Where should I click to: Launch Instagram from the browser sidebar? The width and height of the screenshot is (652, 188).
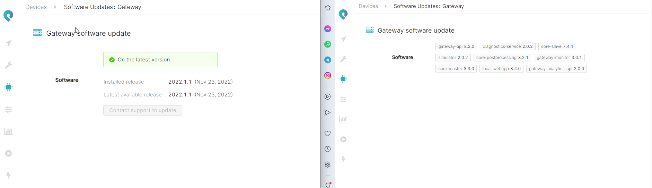(x=328, y=76)
